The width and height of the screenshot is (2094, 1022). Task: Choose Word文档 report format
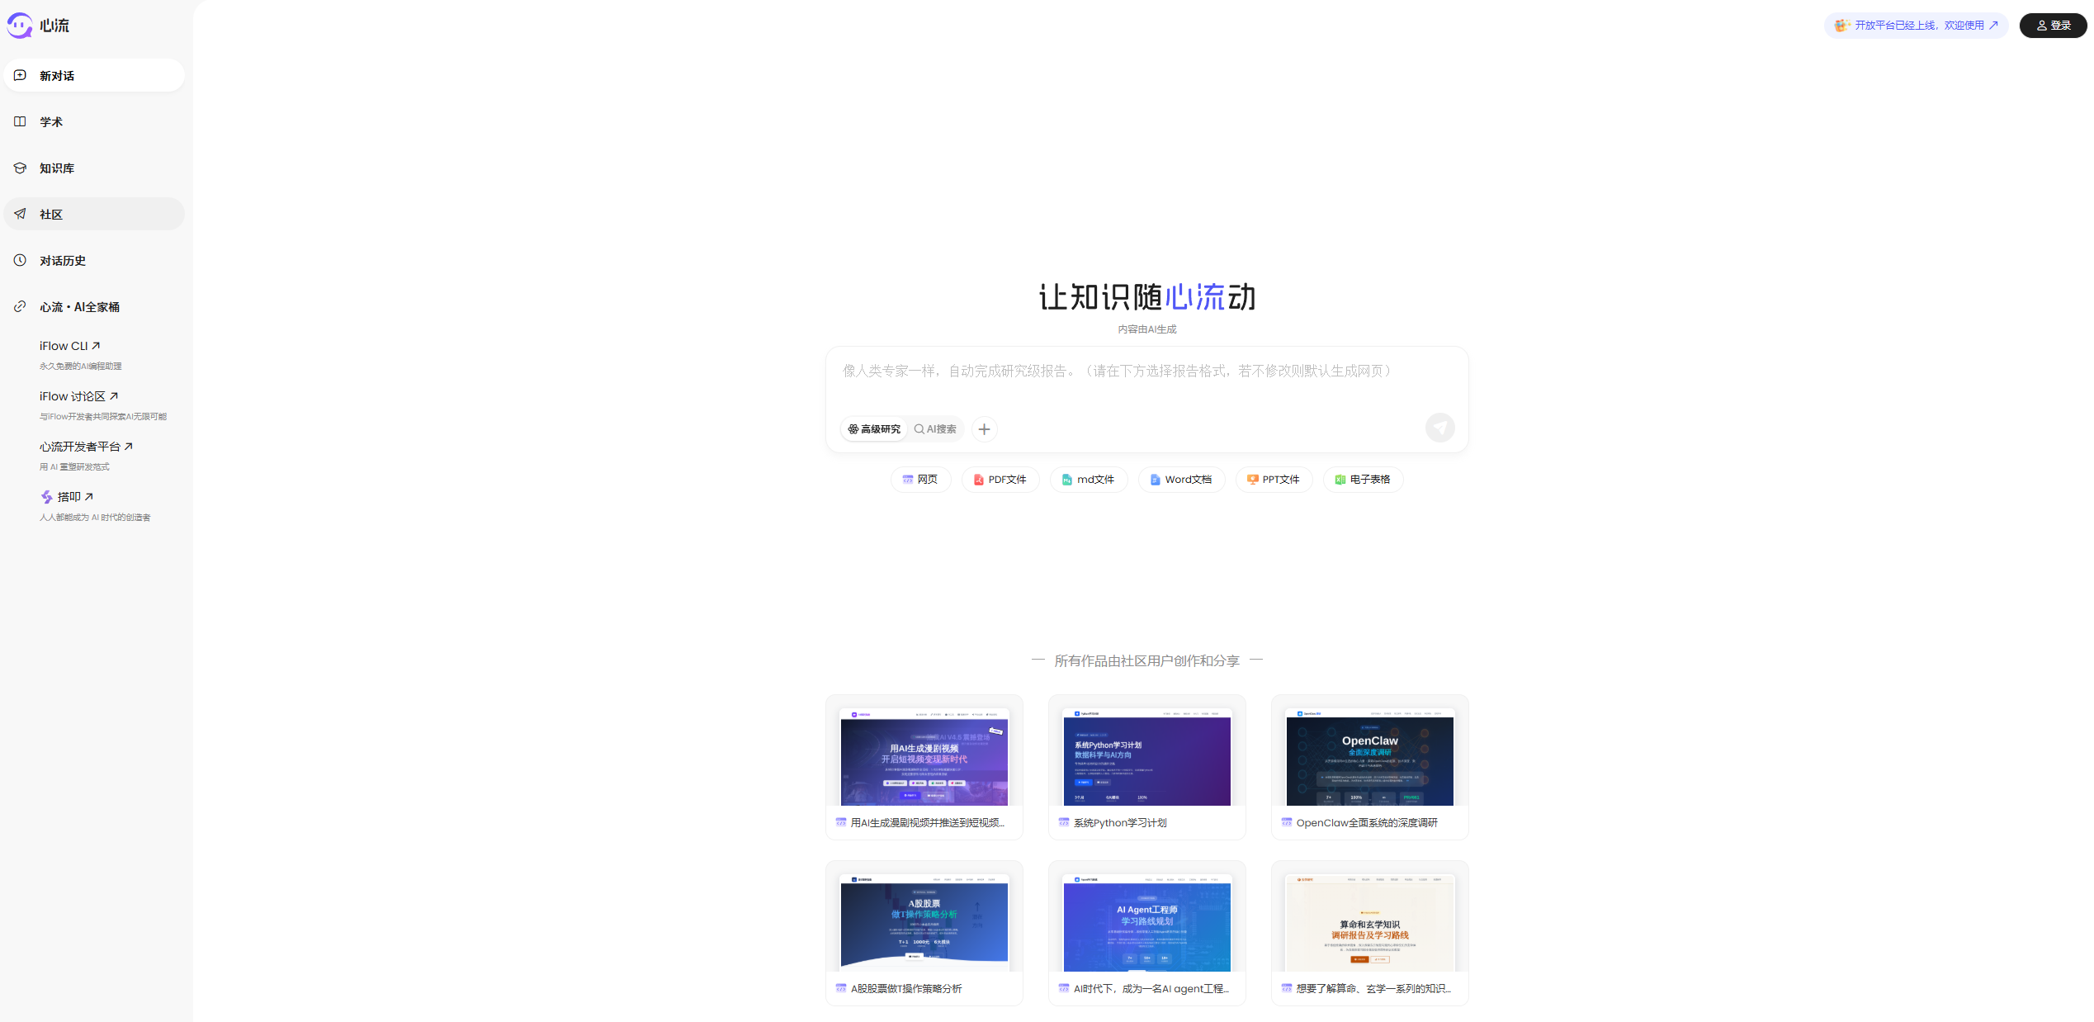(1181, 480)
